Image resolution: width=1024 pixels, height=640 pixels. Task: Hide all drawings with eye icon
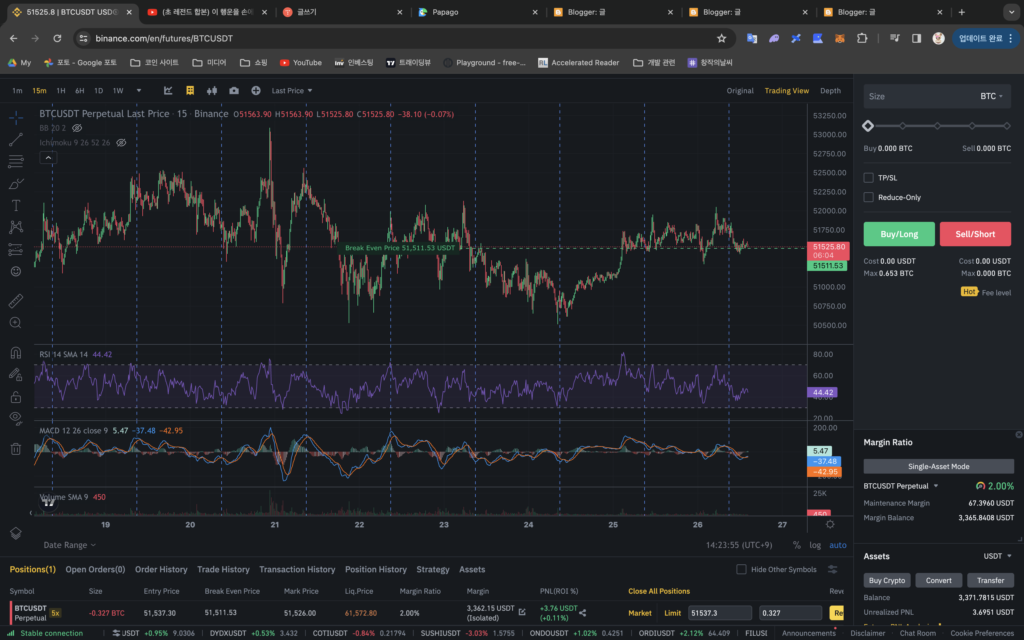coord(16,419)
